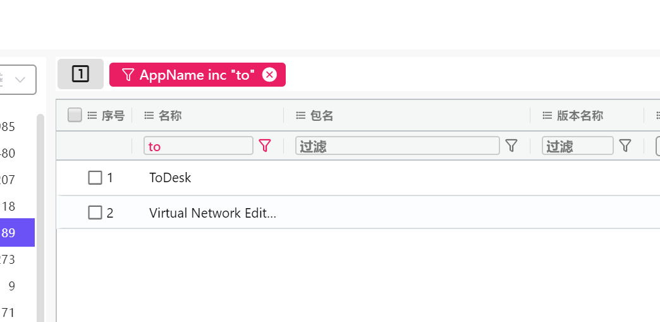This screenshot has height=322, width=660.
Task: Click the pink funnel beside name filter
Action: [264, 146]
